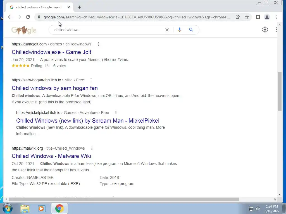
Task: Click the Chrome taskbar button
Action: click(59, 208)
